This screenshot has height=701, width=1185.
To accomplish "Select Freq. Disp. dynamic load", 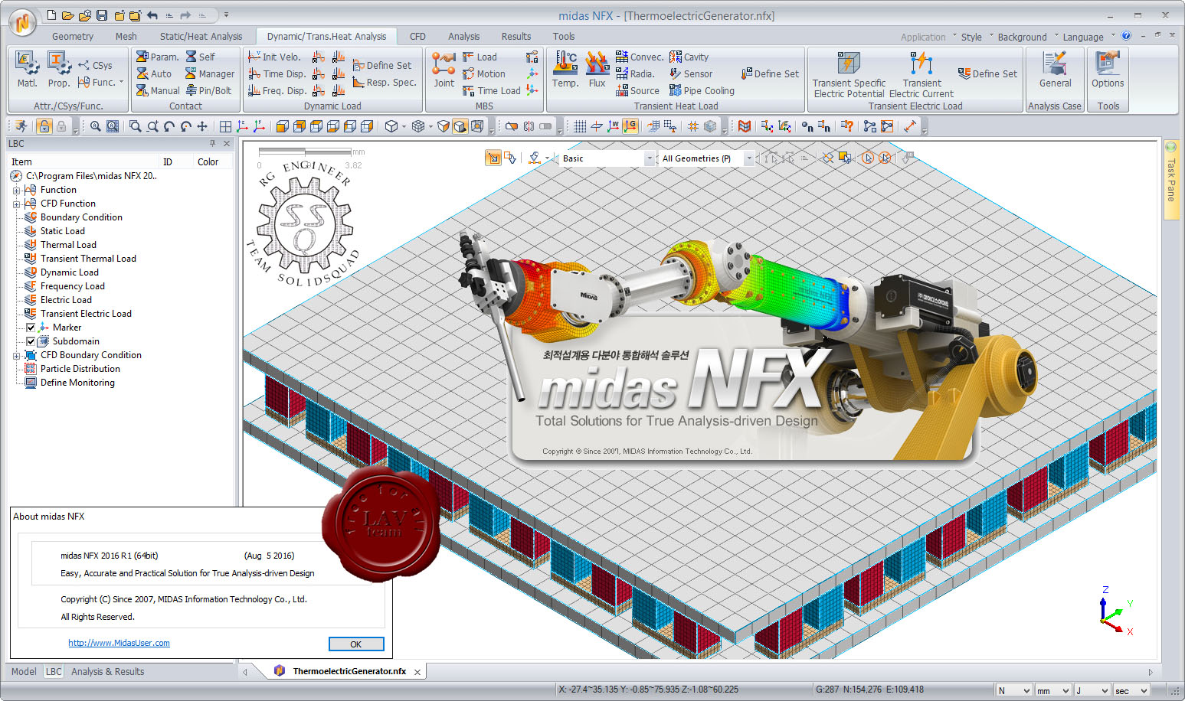I will pyautogui.click(x=277, y=90).
